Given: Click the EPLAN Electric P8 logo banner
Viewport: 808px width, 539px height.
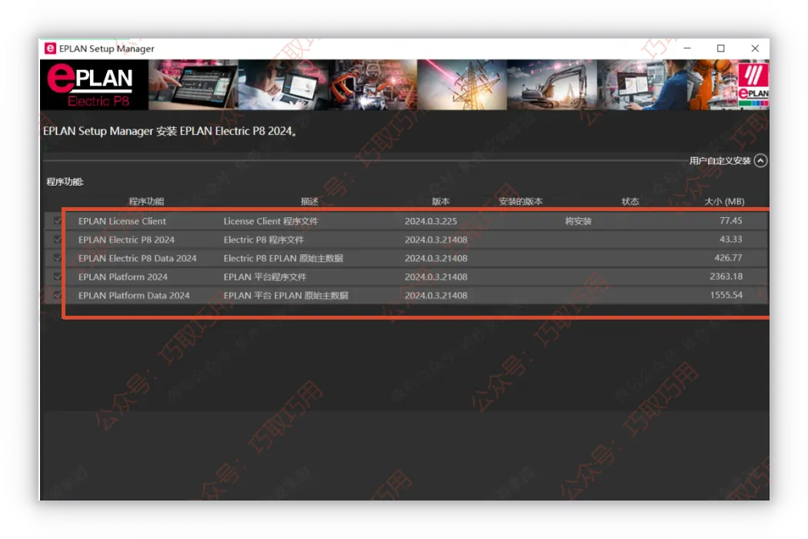Looking at the screenshot, I should (95, 85).
